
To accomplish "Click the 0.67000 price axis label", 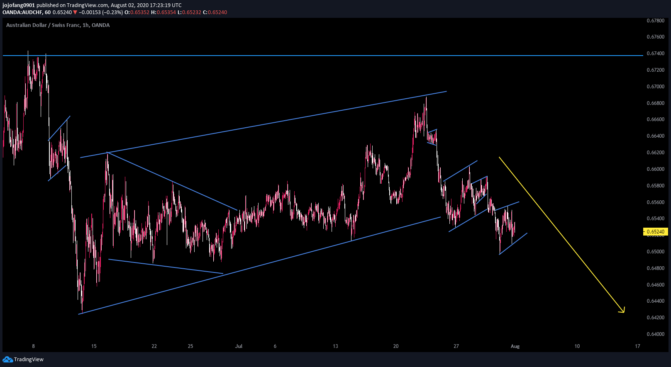I will (656, 87).
